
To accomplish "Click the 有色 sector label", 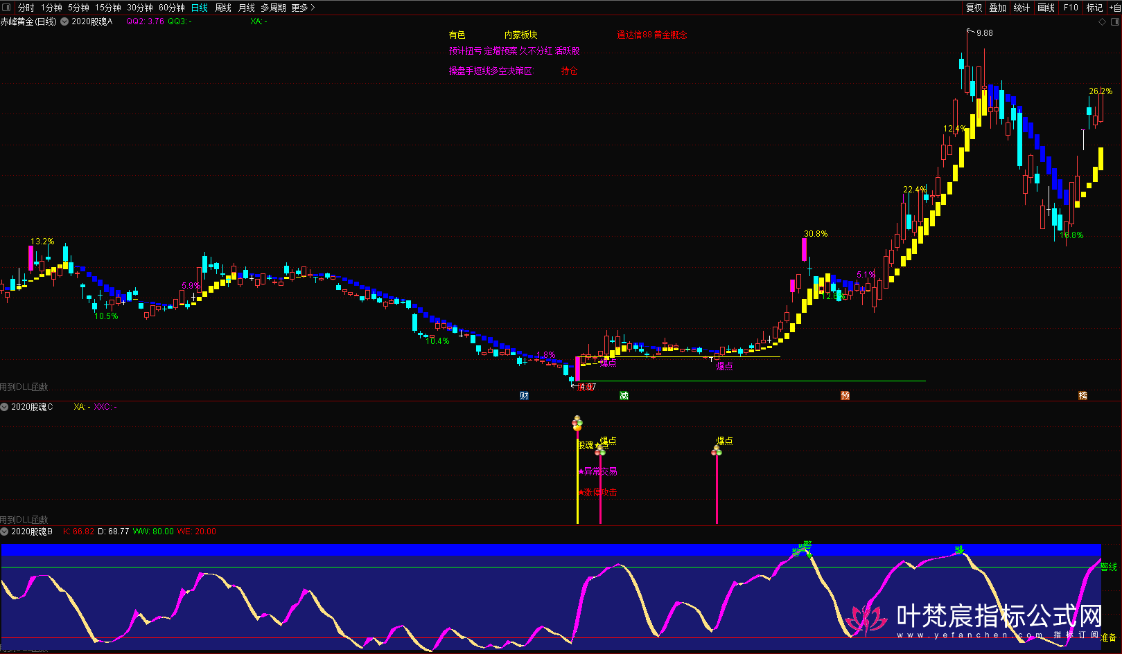I will click(x=457, y=35).
